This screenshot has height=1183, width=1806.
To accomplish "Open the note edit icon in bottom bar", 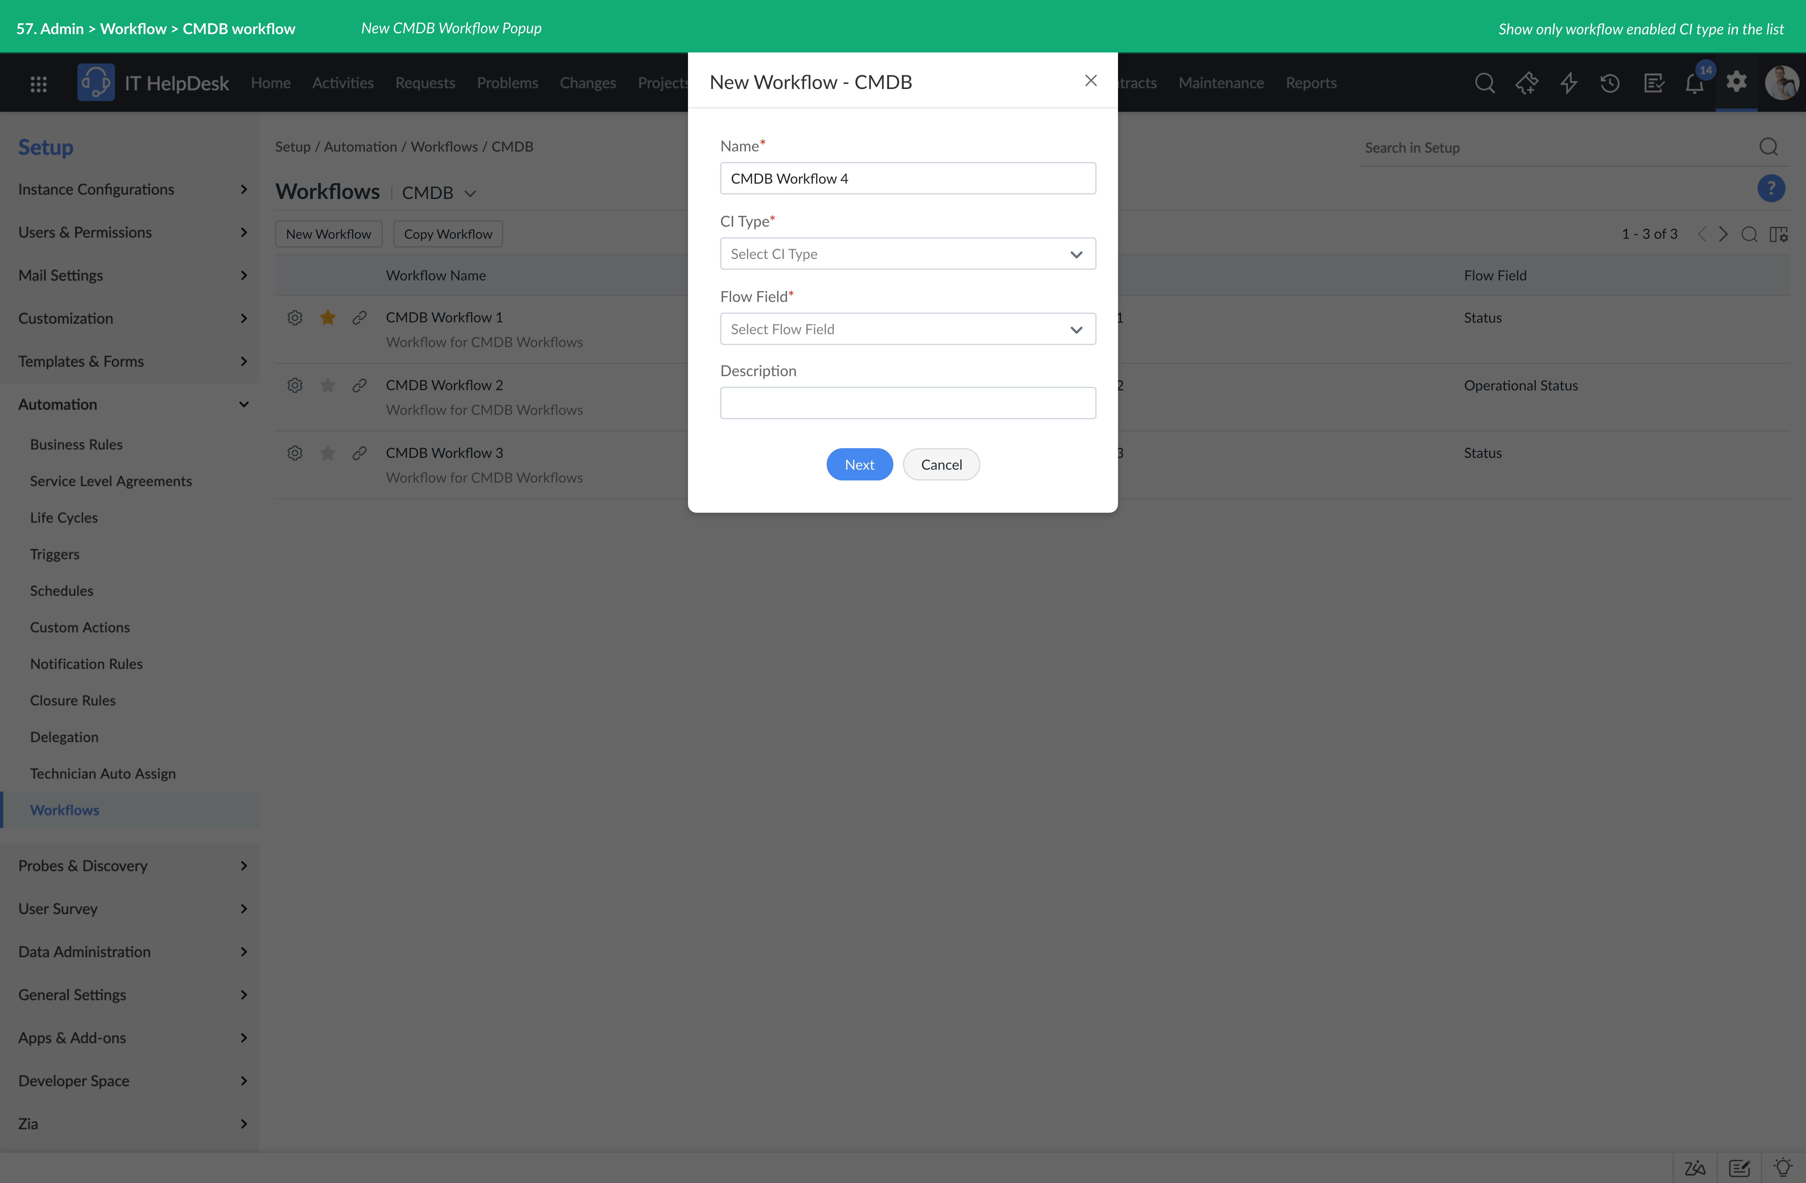I will click(1739, 1168).
